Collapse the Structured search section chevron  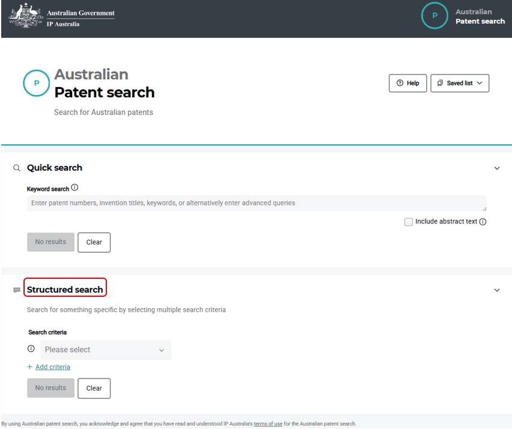pyautogui.click(x=496, y=290)
